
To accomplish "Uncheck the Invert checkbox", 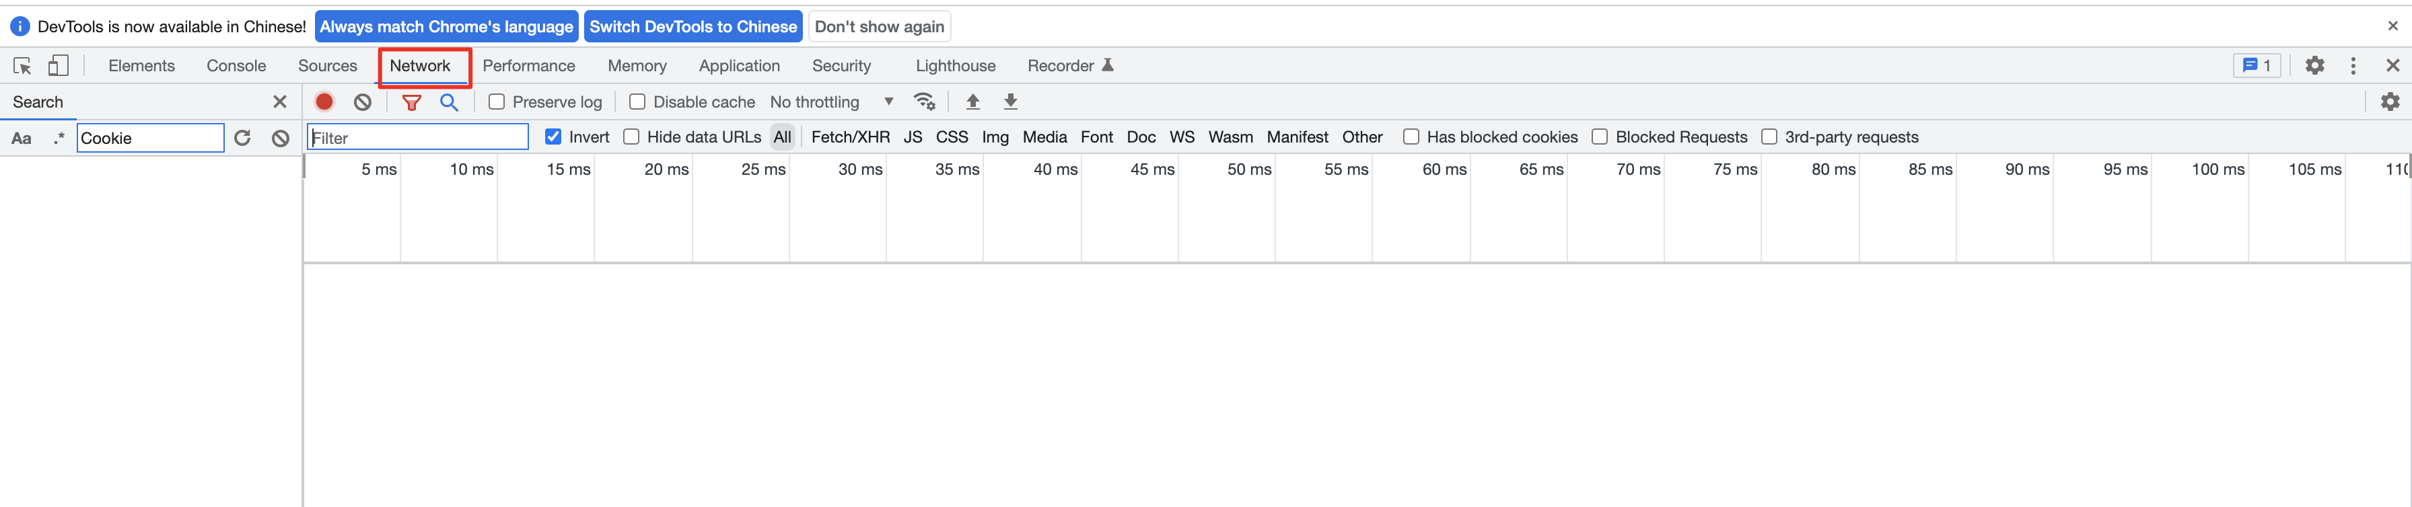I will [x=553, y=136].
